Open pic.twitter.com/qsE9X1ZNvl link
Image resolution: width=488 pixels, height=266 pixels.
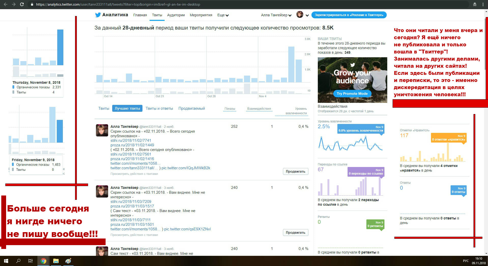pyautogui.click(x=188, y=229)
